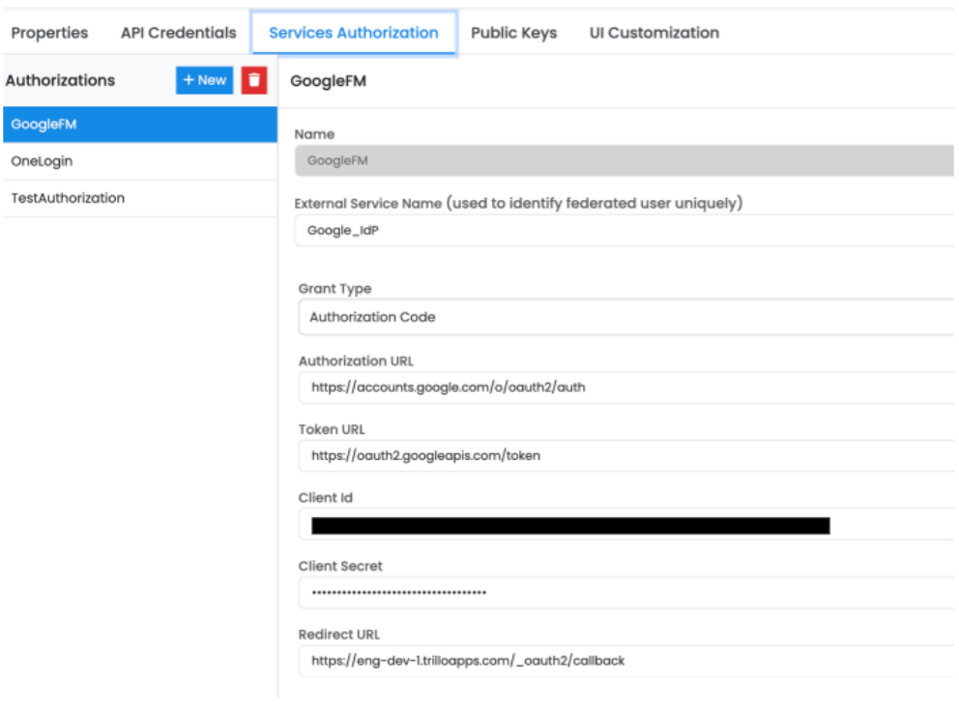This screenshot has height=711, width=959.
Task: Click the Authorizations sidebar heading
Action: (x=60, y=80)
